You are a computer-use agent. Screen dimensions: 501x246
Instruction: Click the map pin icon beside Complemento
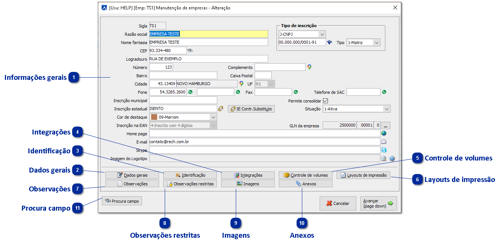point(309,67)
